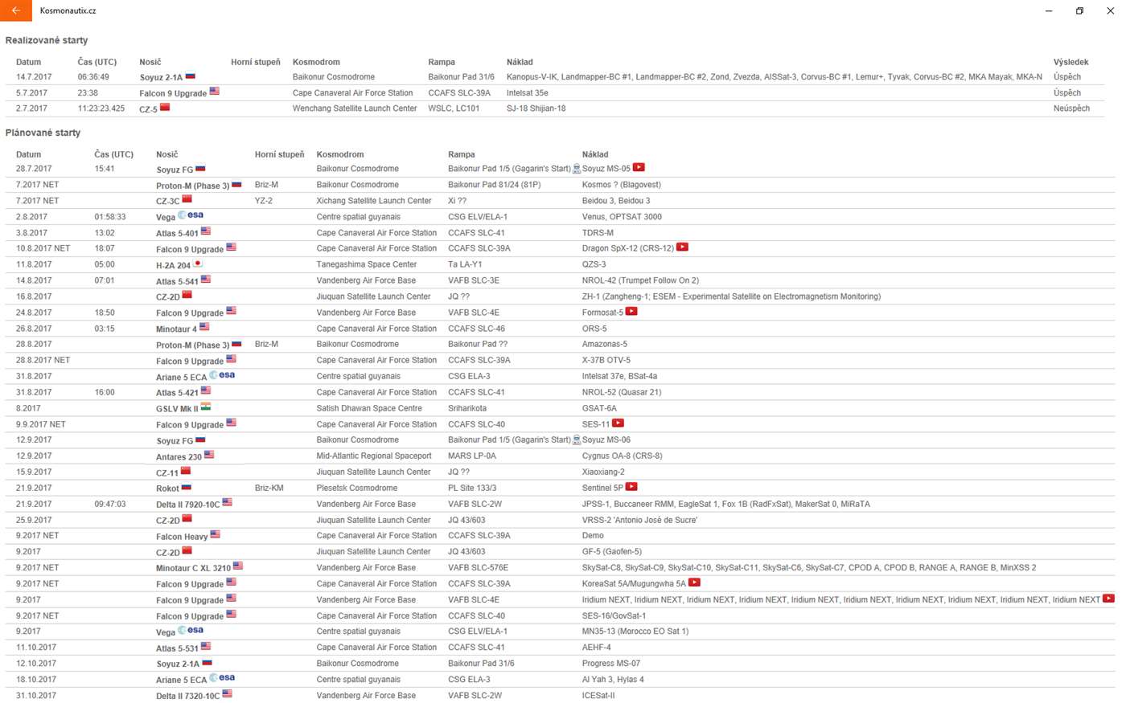Click the Indian flag beside GSLV Mk II
Screen dimensions: 1126x703
[206, 407]
